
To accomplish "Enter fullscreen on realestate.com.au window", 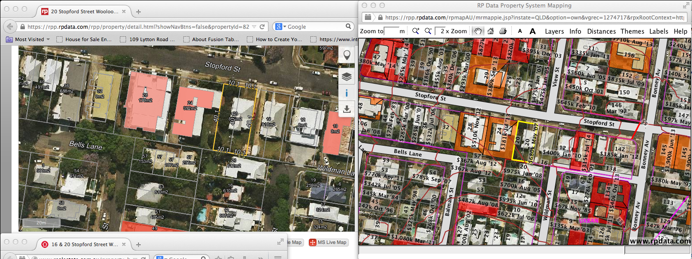I will [x=281, y=242].
